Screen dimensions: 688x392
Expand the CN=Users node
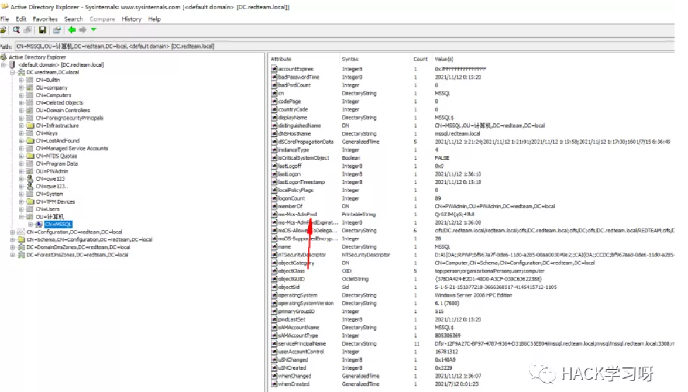tap(21, 209)
